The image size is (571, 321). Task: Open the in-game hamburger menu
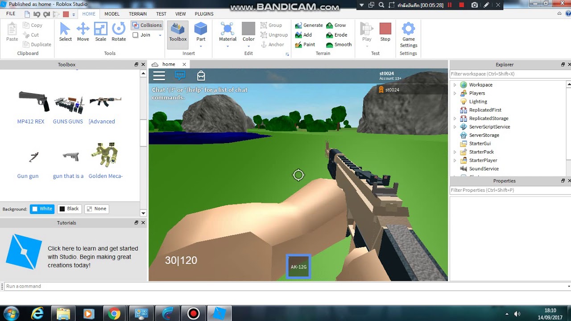[x=159, y=76]
